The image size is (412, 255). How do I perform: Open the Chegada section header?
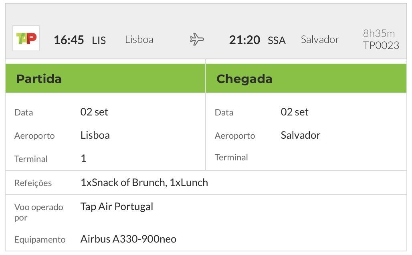[x=306, y=78]
